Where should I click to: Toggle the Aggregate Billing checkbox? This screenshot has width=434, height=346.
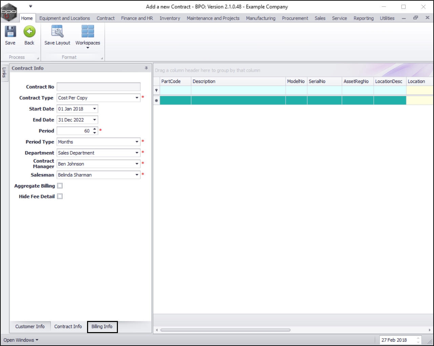[x=60, y=186]
